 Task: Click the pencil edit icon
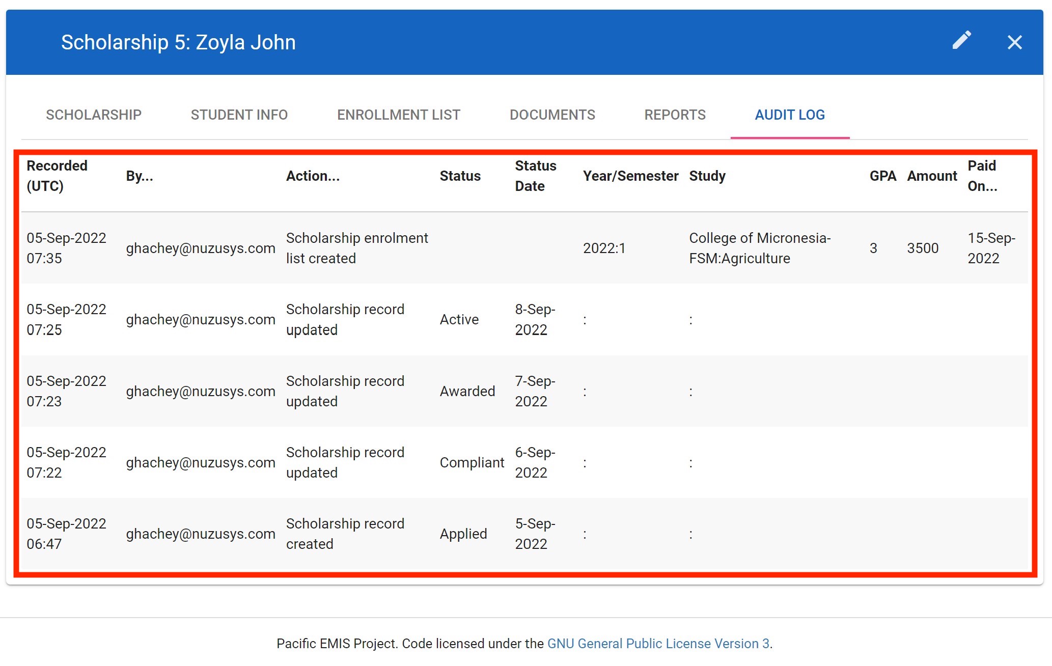pyautogui.click(x=961, y=41)
